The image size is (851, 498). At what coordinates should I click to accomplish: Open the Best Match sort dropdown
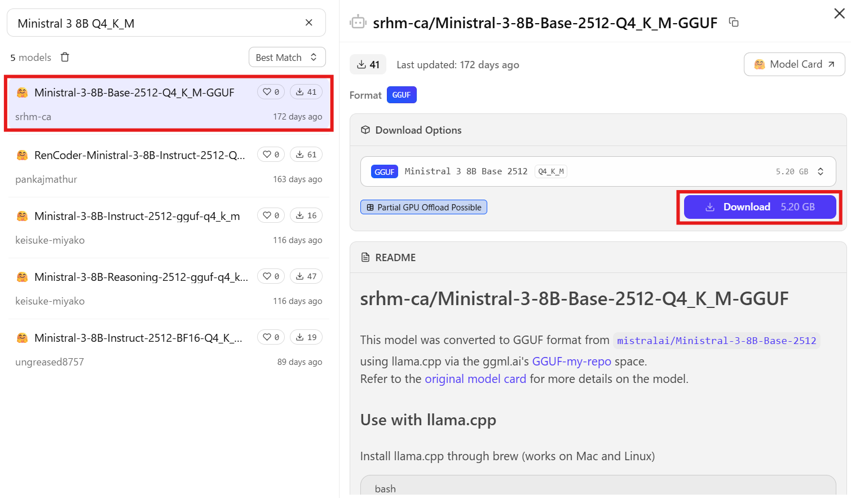pos(287,58)
